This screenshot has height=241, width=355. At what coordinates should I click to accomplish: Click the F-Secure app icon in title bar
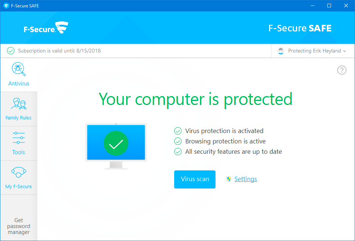pyautogui.click(x=6, y=6)
